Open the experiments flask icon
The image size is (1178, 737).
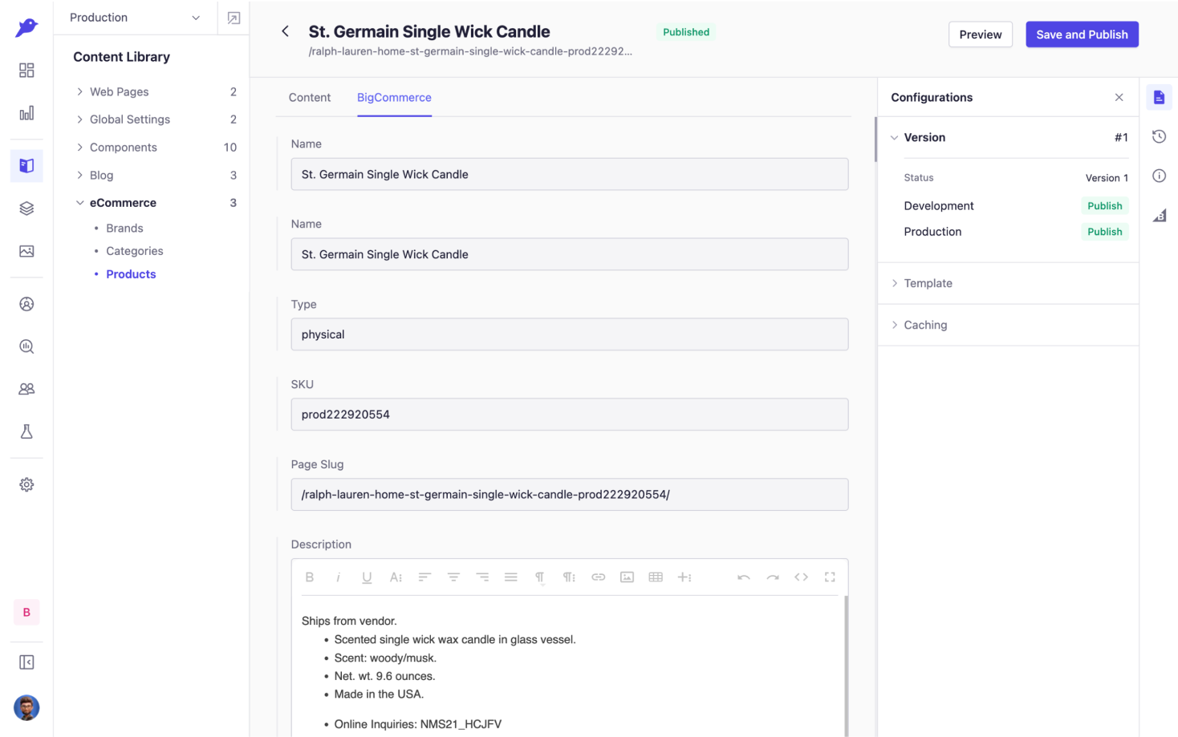tap(26, 431)
